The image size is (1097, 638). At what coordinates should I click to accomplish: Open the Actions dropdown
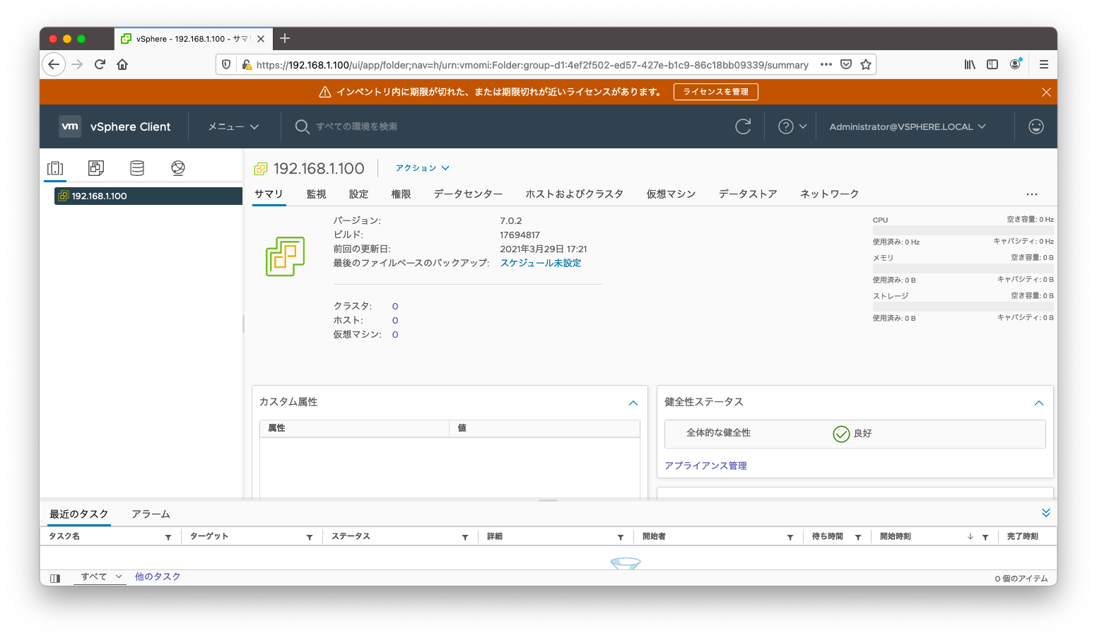pyautogui.click(x=422, y=168)
